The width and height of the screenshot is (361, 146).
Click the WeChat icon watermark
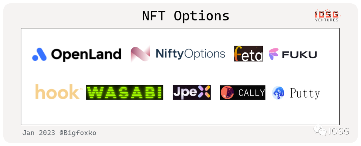[321, 130]
